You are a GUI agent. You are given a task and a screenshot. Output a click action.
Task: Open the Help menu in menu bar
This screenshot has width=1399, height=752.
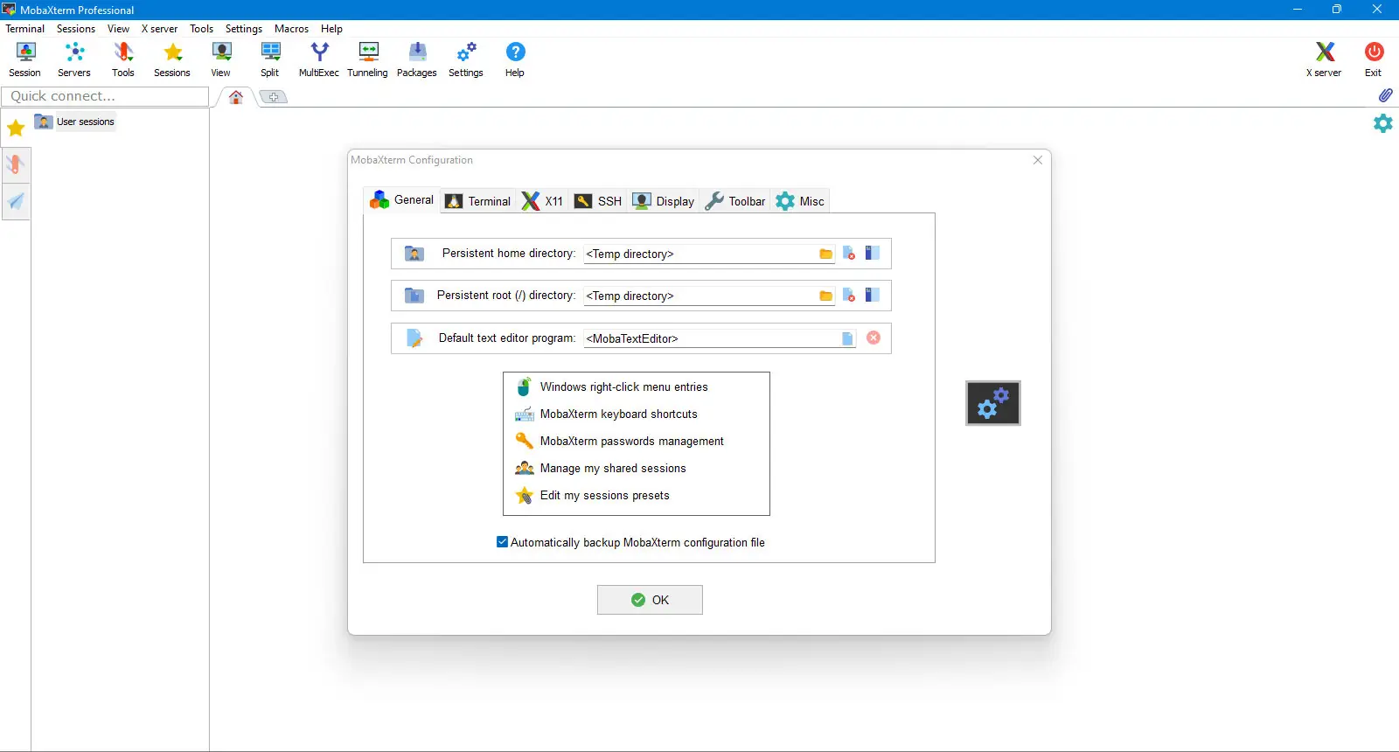click(331, 29)
